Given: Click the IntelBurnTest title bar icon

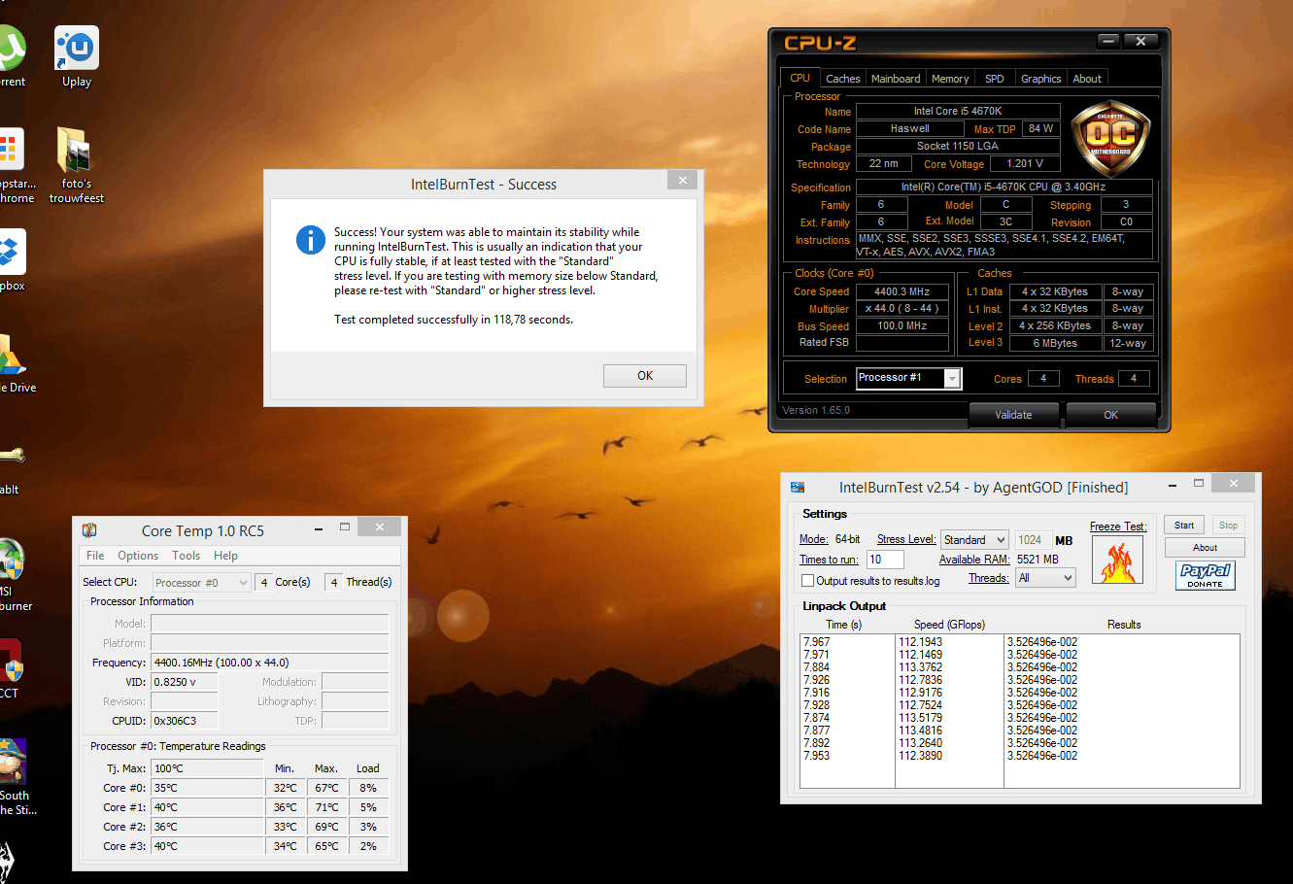Looking at the screenshot, I should click(x=798, y=487).
